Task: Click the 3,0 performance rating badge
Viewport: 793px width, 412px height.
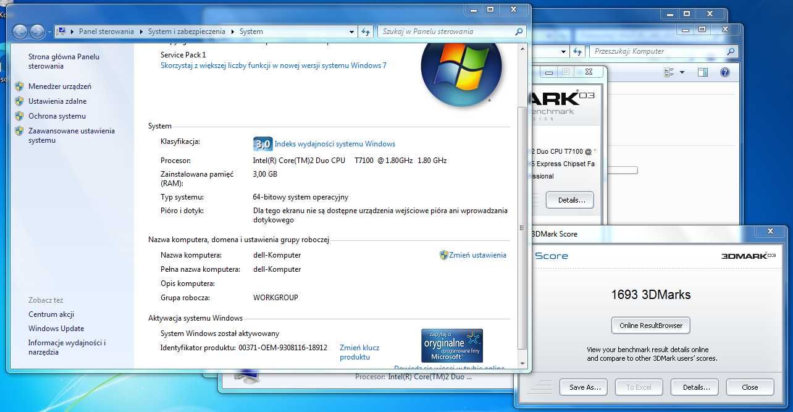Action: 262,144
